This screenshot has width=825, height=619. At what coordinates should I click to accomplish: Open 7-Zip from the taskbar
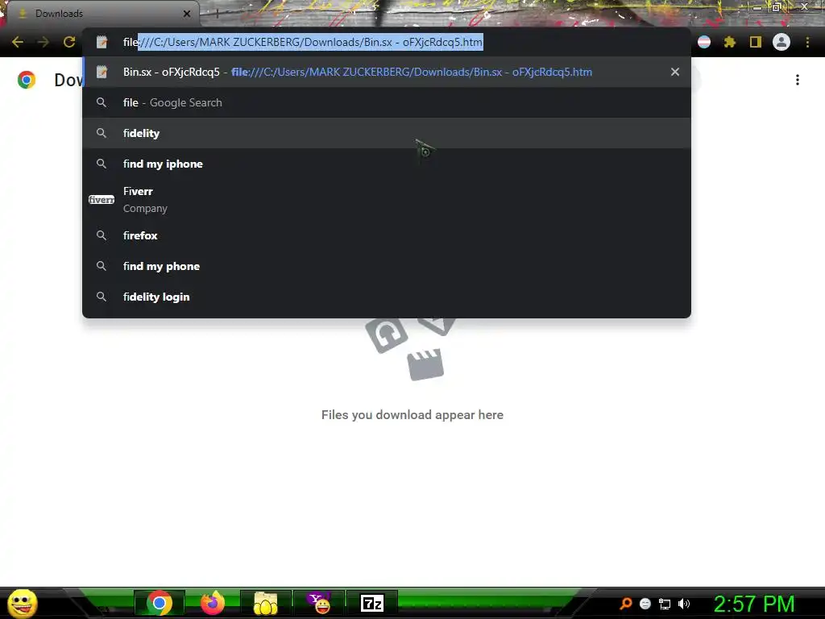pyautogui.click(x=372, y=603)
